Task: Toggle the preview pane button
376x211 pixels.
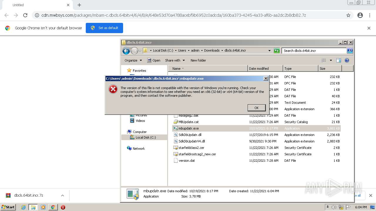Action: [x=339, y=60]
